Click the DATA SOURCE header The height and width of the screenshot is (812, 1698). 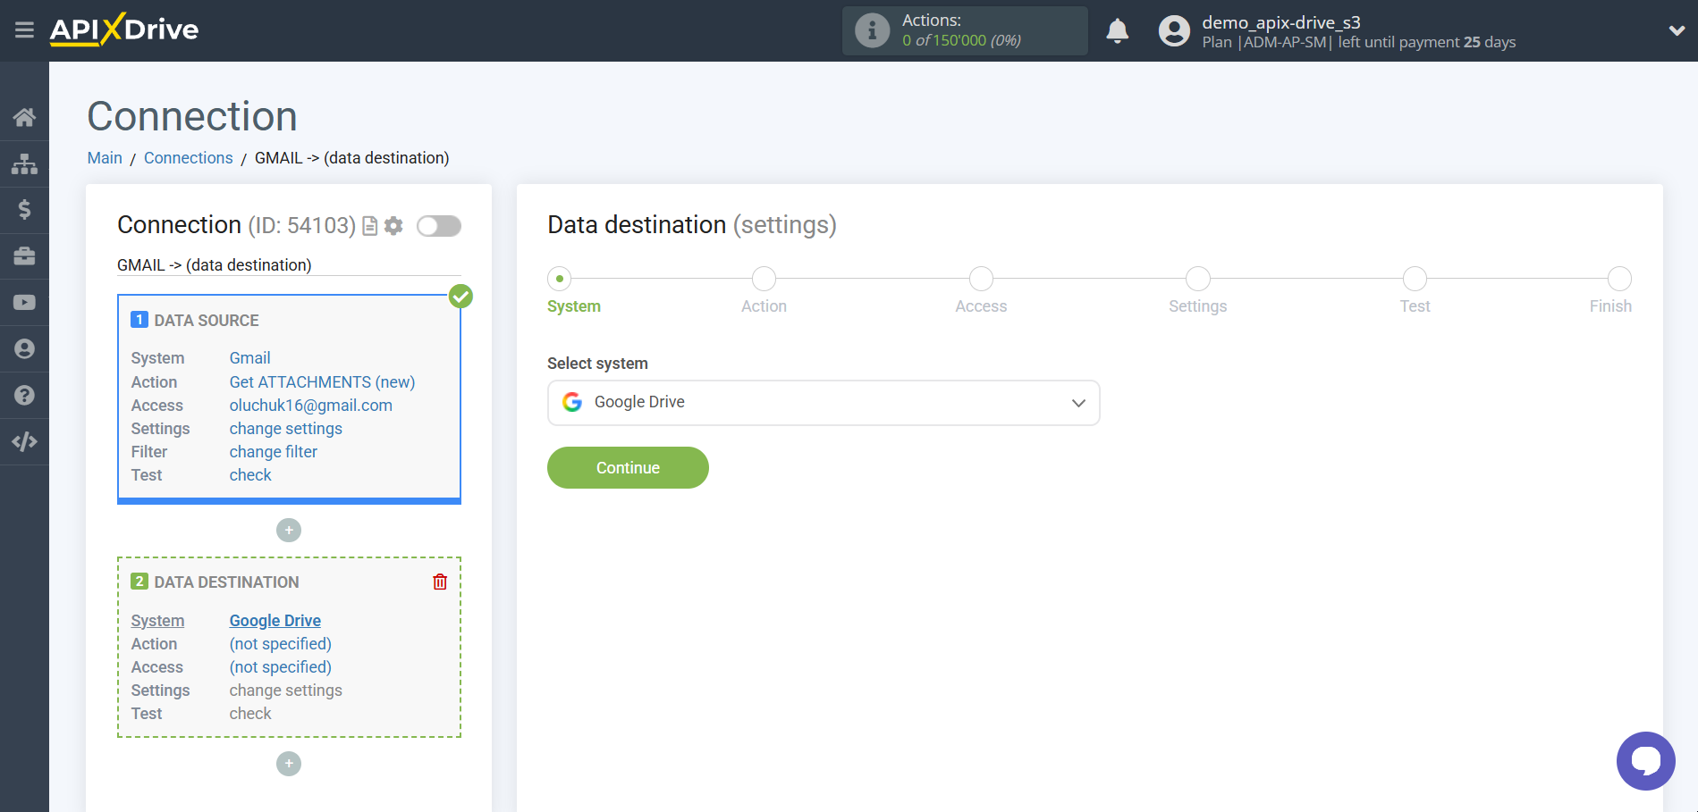tap(207, 321)
